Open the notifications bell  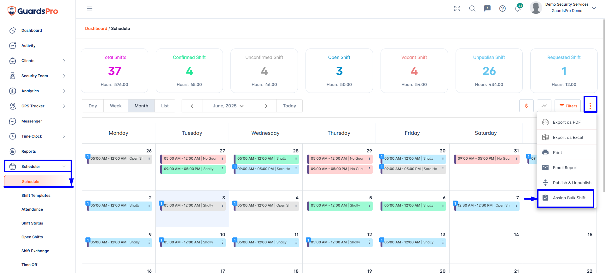point(518,9)
